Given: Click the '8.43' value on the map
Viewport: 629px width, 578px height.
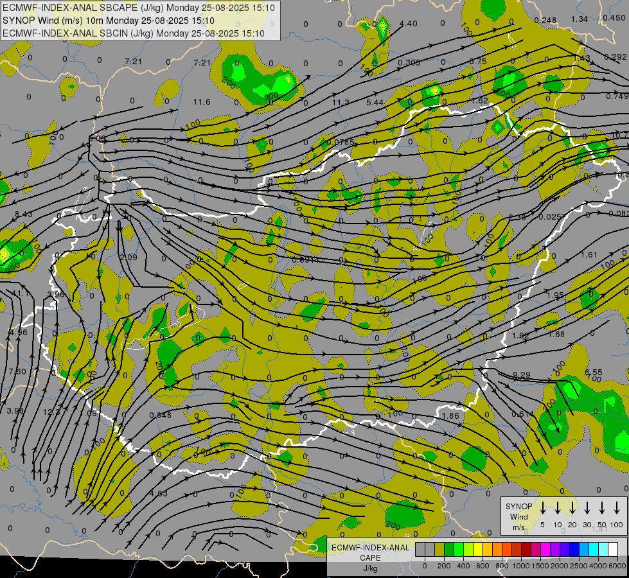Looking at the screenshot, I should (24, 215).
